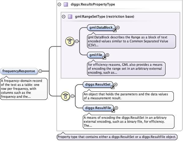
Task: Expand the diggs:ResultFile element
Action: click(x=116, y=108)
